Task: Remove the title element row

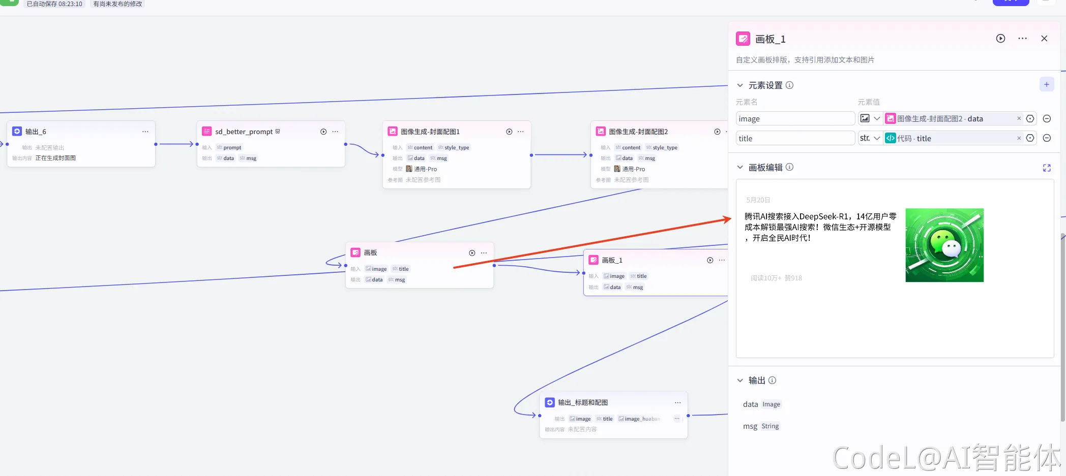Action: 1047,138
